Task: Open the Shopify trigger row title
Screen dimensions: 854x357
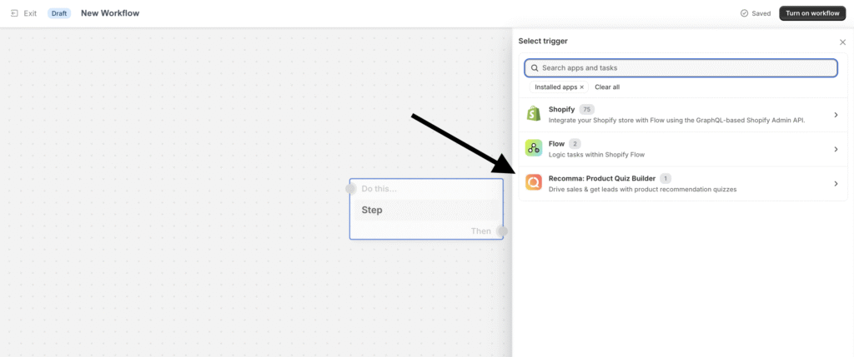Action: [x=561, y=109]
